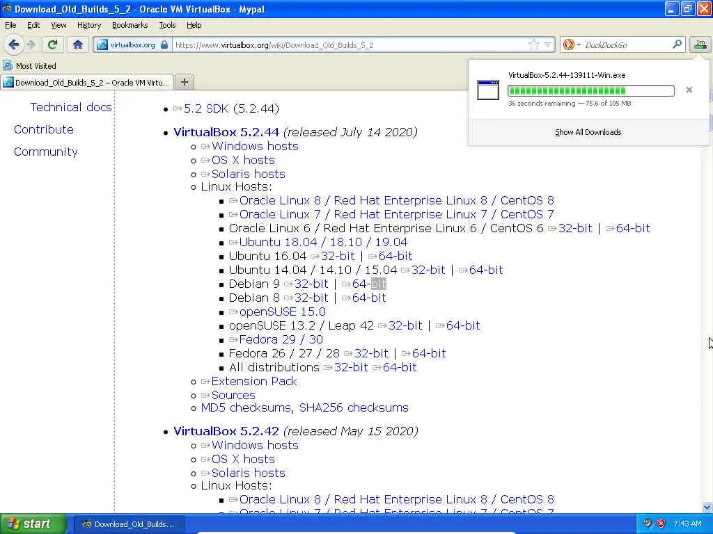Open the openSUSE 15.0 link
Viewport: 713px width, 534px height.
point(283,312)
